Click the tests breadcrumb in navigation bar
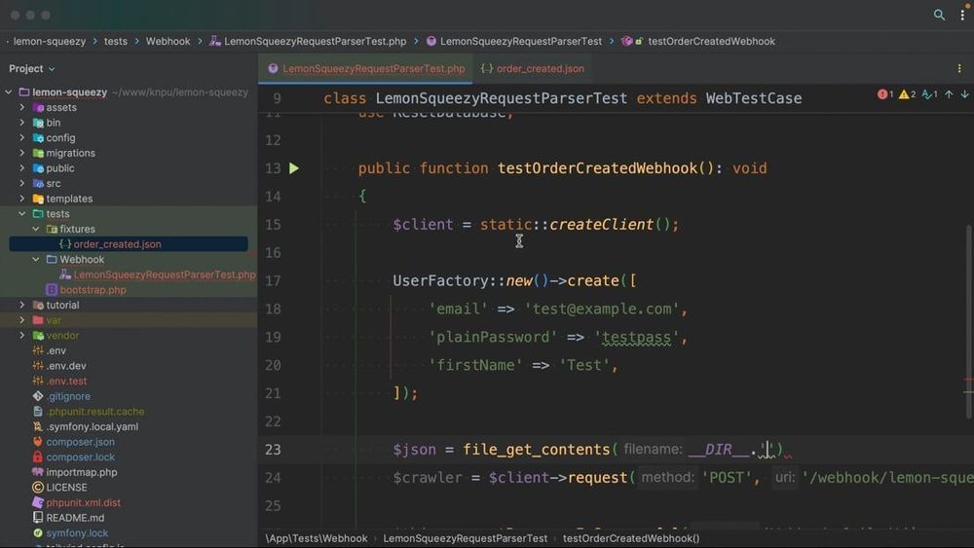The width and height of the screenshot is (974, 548). pos(116,42)
